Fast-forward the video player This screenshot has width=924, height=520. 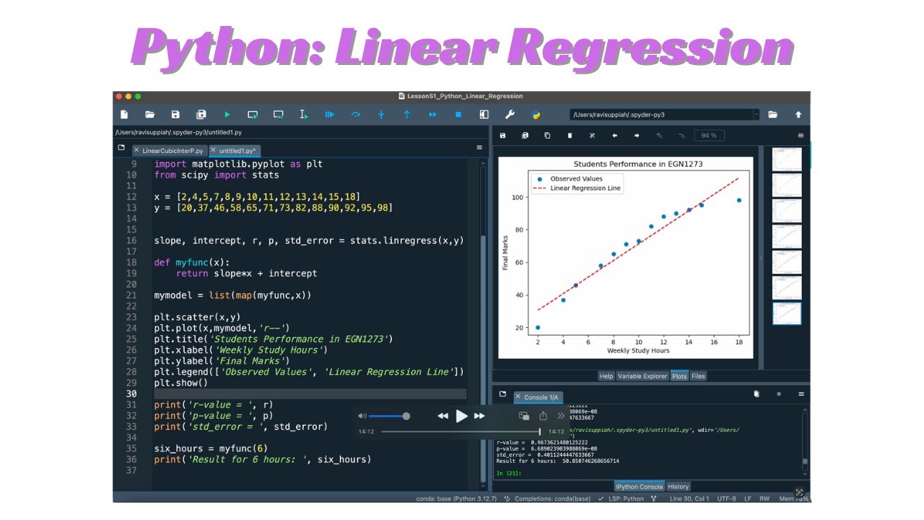[479, 416]
